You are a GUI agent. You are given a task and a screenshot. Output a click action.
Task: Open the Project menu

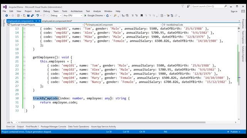(x=28, y=11)
